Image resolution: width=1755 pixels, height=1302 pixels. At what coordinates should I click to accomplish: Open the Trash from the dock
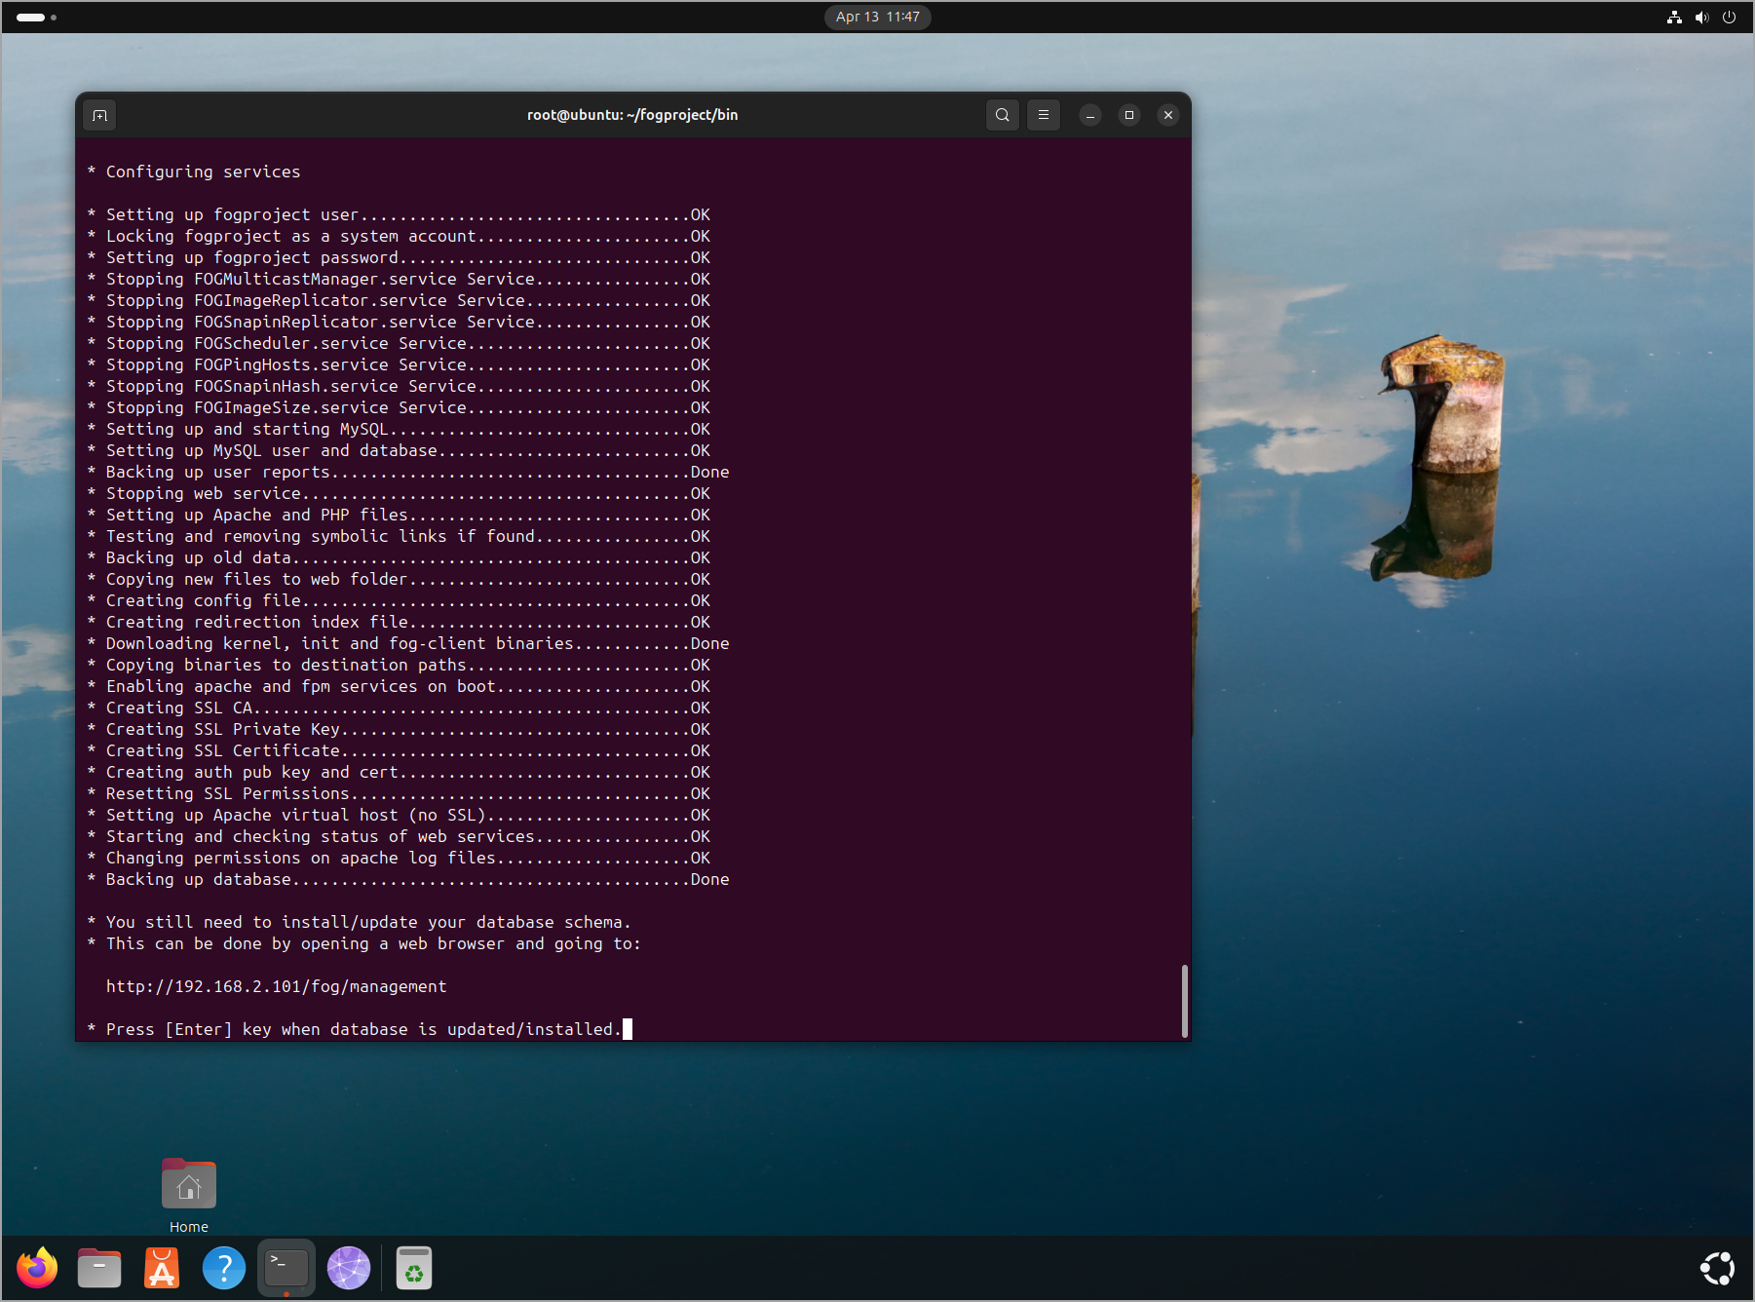pyautogui.click(x=414, y=1268)
